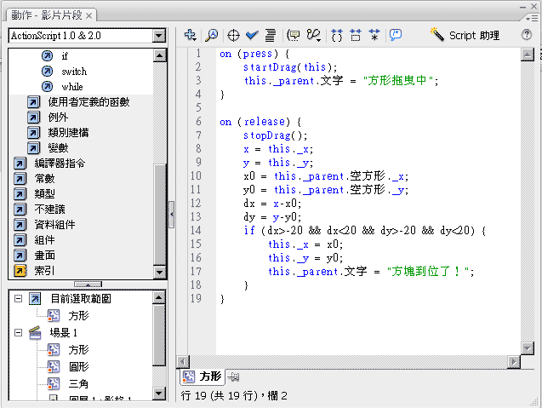Screen dimensions: 542x408
Task: Check syntax with the checkmark icon
Action: pos(252,35)
